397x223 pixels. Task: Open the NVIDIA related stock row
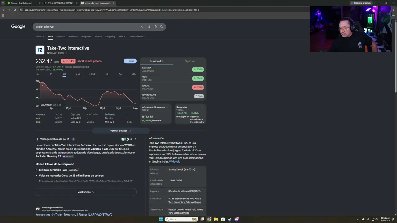tap(173, 87)
